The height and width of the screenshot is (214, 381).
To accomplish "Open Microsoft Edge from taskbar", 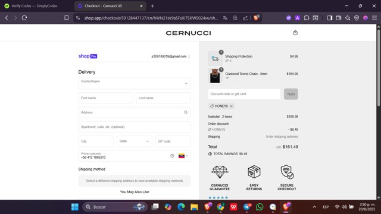I will click(181, 207).
